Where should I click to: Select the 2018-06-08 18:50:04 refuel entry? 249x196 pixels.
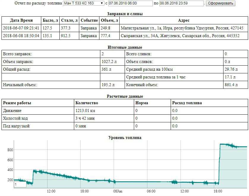tap(21, 36)
